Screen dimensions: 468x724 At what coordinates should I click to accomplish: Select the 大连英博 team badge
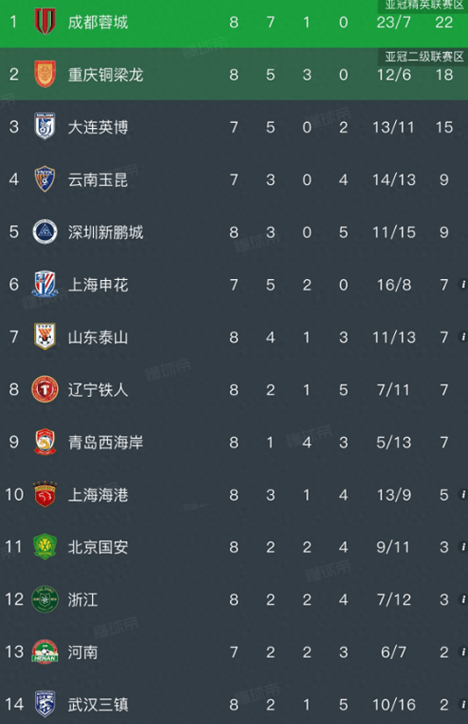[x=45, y=126]
